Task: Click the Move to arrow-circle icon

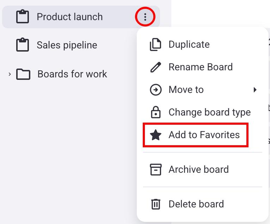Action: (155, 90)
